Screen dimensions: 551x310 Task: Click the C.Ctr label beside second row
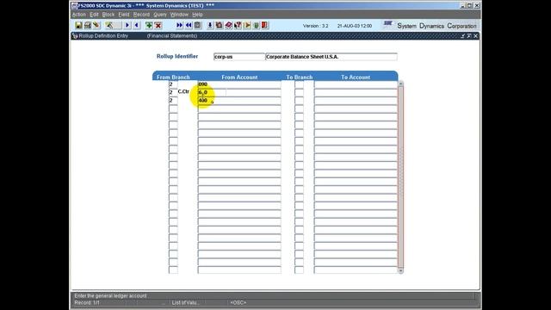(x=183, y=91)
